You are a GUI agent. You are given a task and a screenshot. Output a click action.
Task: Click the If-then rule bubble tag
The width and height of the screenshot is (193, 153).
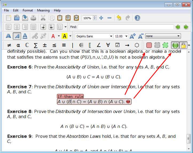[70, 96]
